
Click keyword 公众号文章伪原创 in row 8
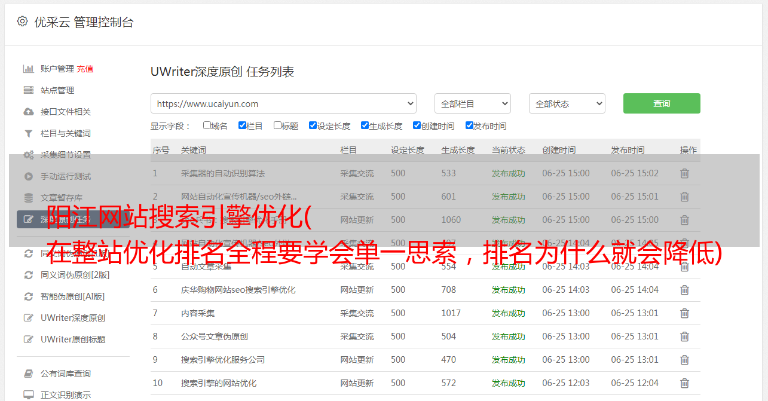pos(214,336)
